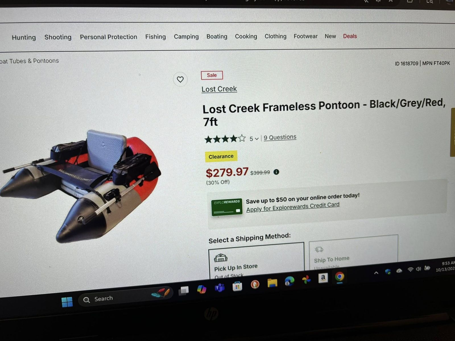Add pontoon to wishlist with heart icon
Viewport: 455px width, 341px height.
click(180, 79)
